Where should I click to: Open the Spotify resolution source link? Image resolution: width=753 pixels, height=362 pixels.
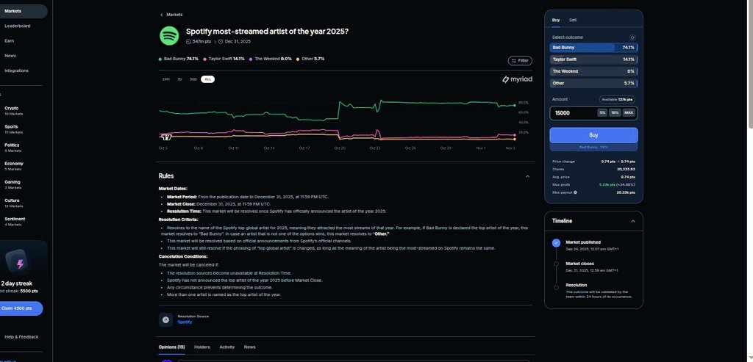(185, 322)
